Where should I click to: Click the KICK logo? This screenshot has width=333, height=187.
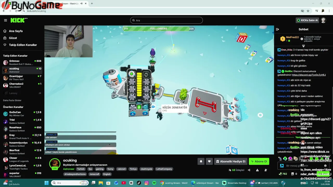tap(19, 20)
